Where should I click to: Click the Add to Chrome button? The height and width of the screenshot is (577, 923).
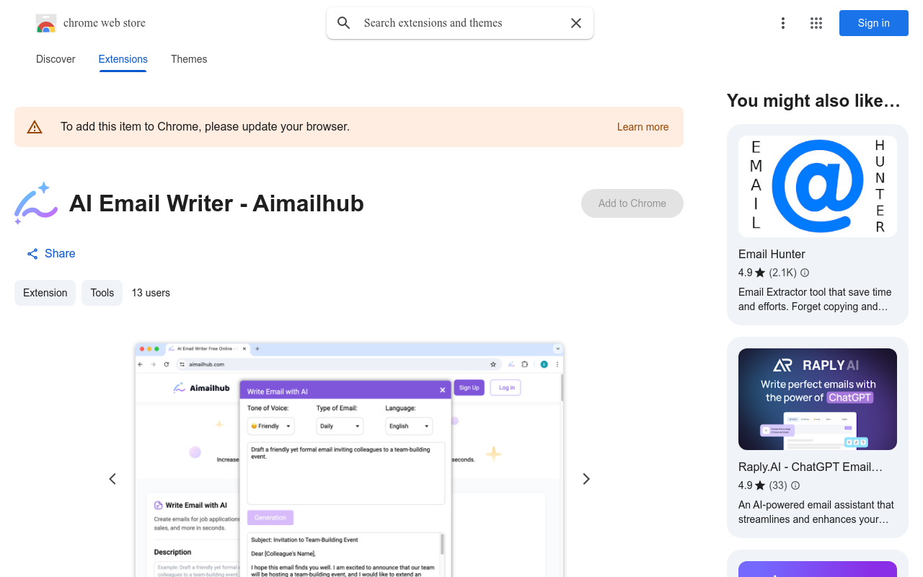click(x=632, y=203)
